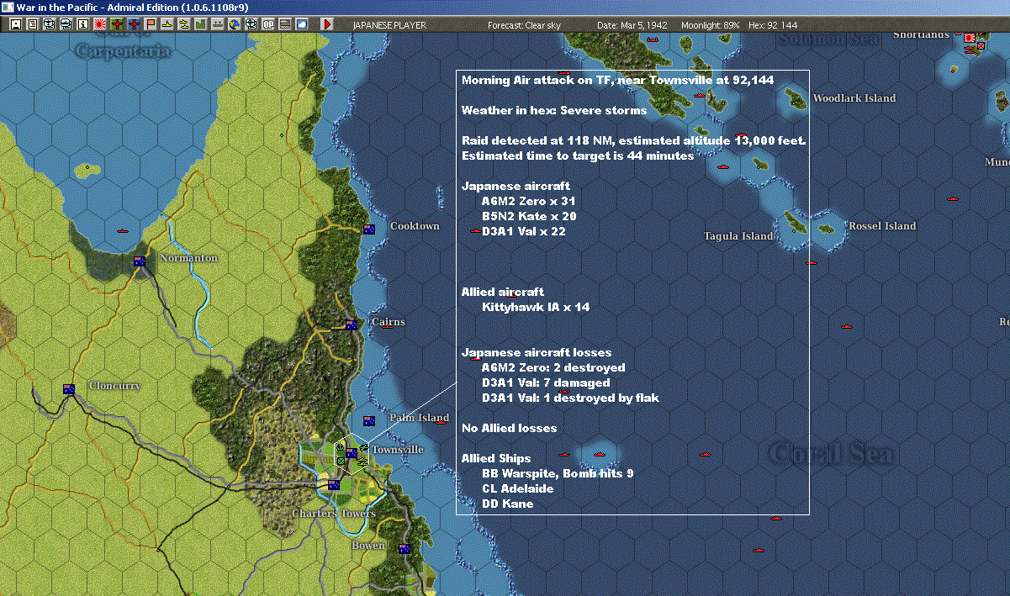Screen dimensions: 1010x596
Task: Click the 'D3A1 Val: 1 destroyed by flak' line
Action: 570,398
